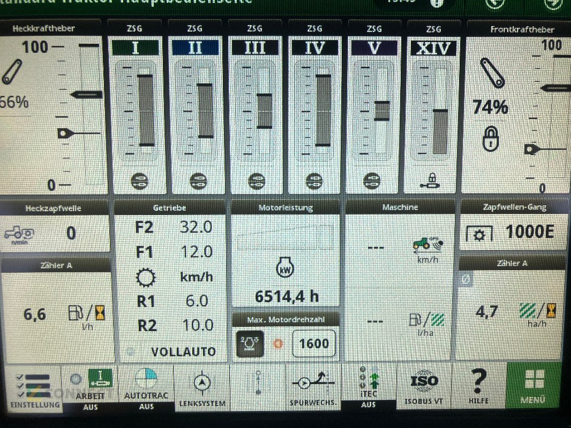
Task: Select the engine speed preset icon
Action: pos(250,343)
